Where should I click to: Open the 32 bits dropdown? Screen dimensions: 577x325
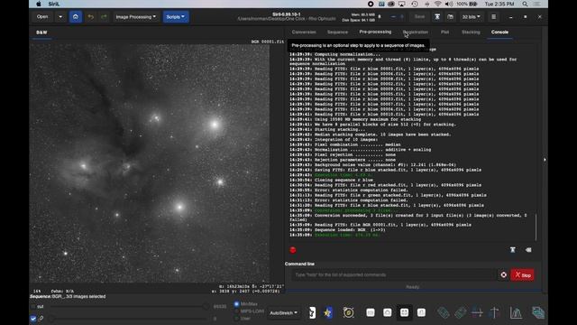[471, 17]
